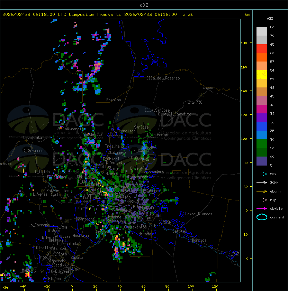Viewport: 288px width, 291px height.
Task: Click the pink bip arrow icon
Action: tap(262, 200)
